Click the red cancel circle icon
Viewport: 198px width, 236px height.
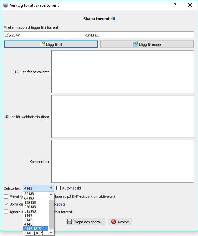coord(114,222)
